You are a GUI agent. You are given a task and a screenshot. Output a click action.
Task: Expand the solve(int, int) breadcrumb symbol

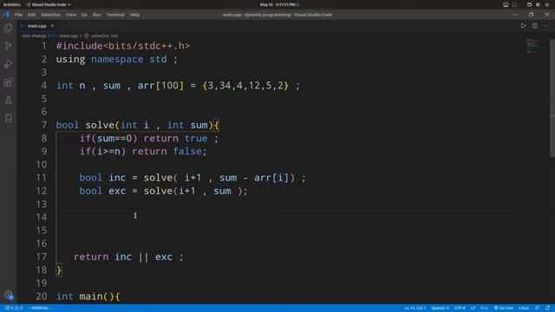tap(101, 36)
